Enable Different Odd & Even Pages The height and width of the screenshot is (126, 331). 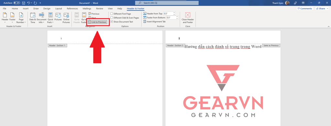click(124, 18)
